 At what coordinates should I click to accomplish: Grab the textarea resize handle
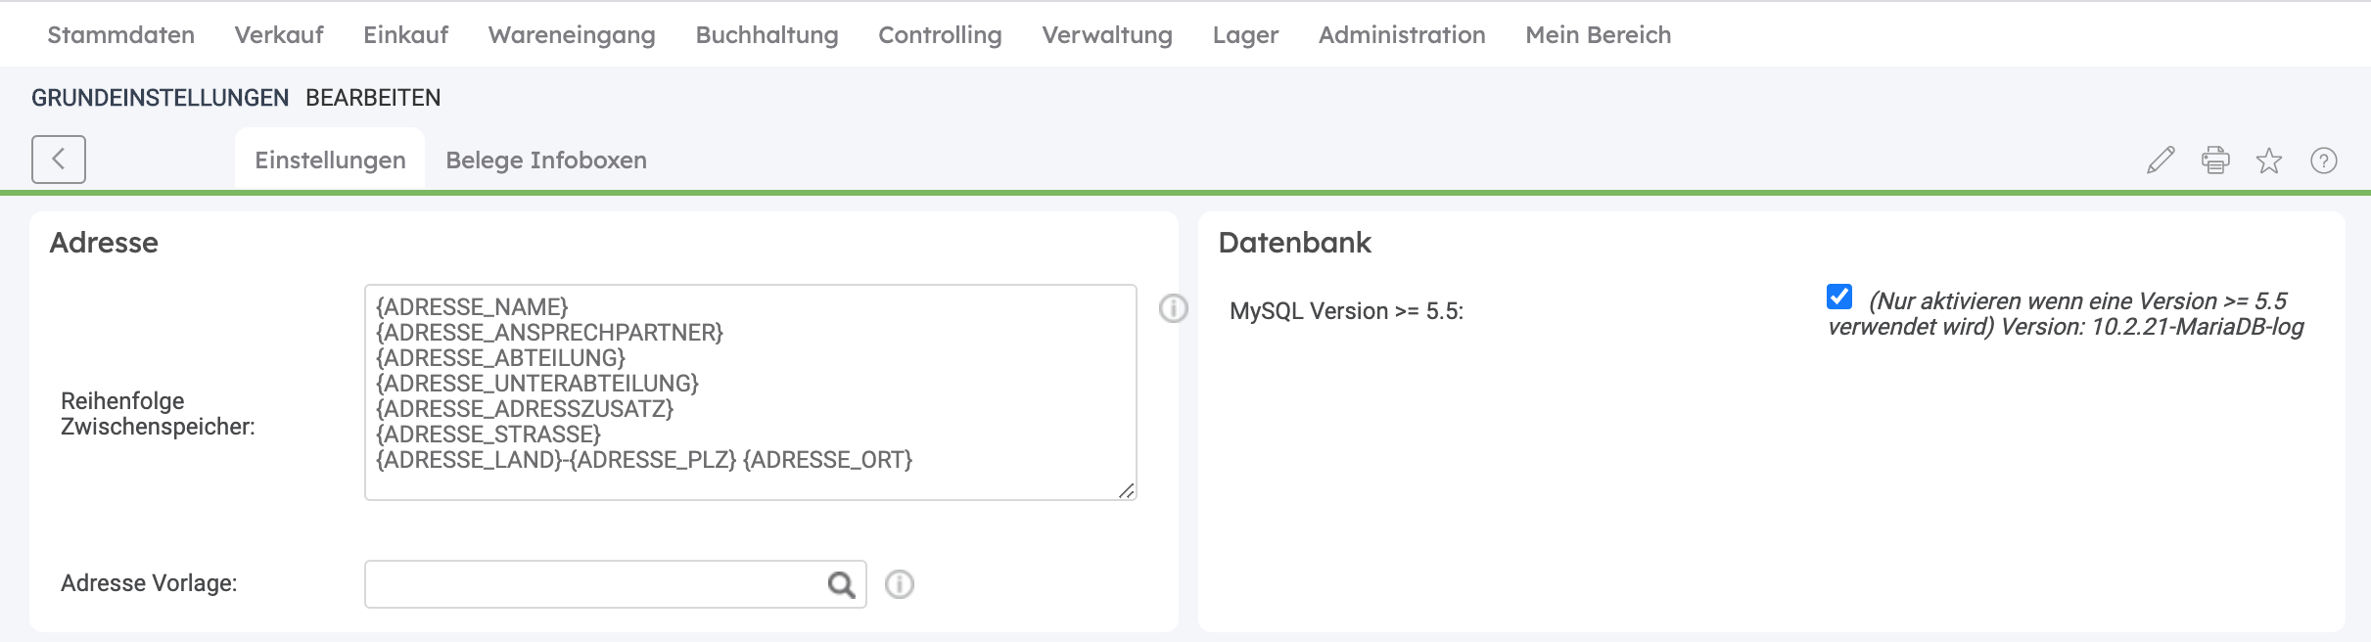[1127, 491]
